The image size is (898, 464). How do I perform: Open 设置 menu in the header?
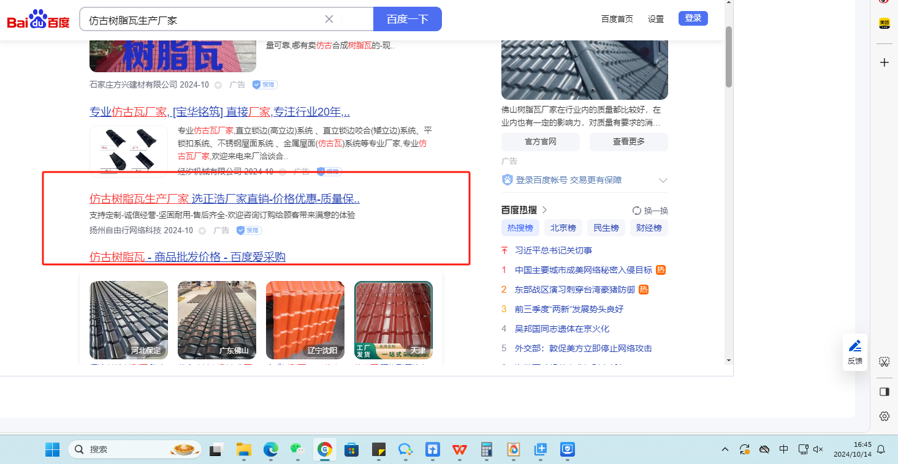tap(656, 19)
